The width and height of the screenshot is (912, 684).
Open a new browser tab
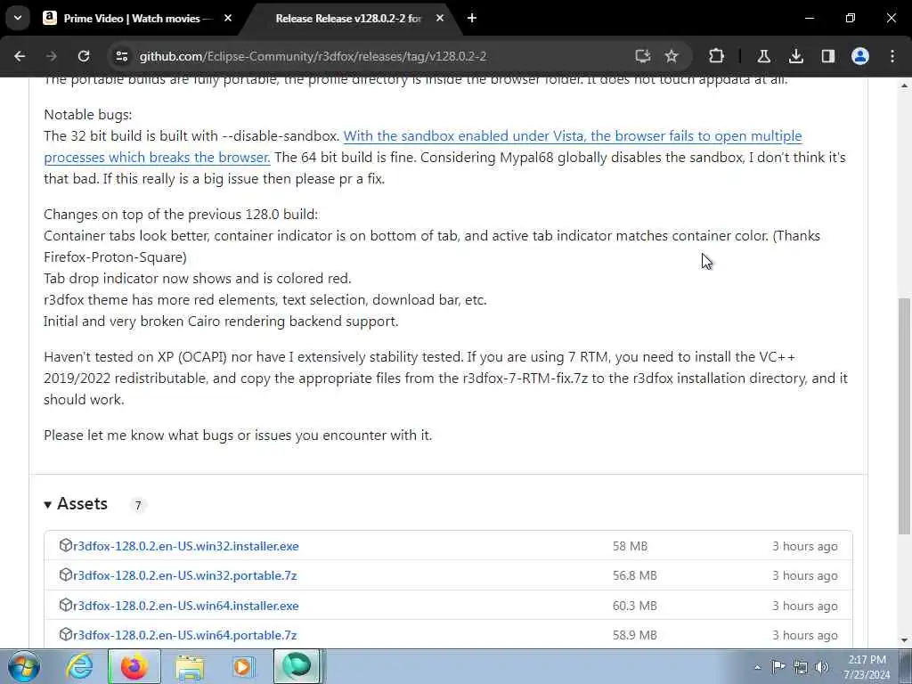point(472,19)
